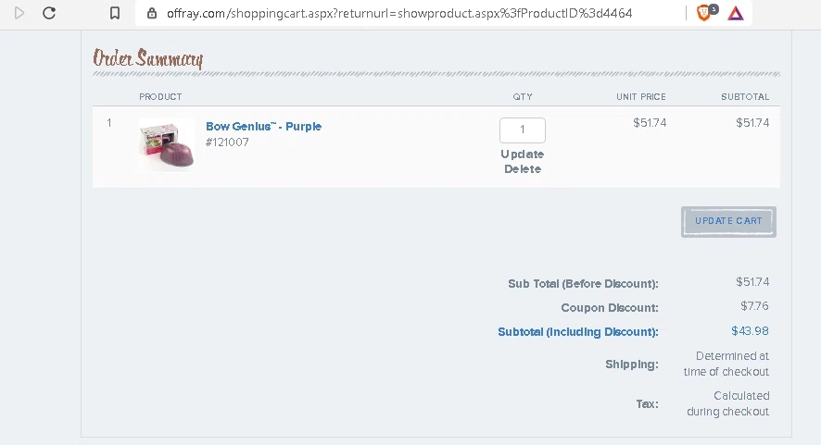
Task: Click the UPDATE CART button
Action: tap(728, 221)
